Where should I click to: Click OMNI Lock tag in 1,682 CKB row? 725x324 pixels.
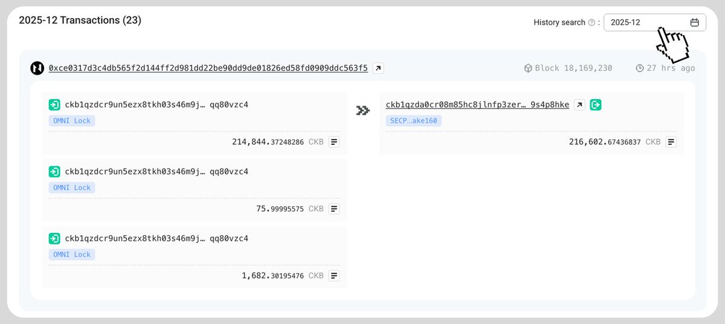coord(72,255)
